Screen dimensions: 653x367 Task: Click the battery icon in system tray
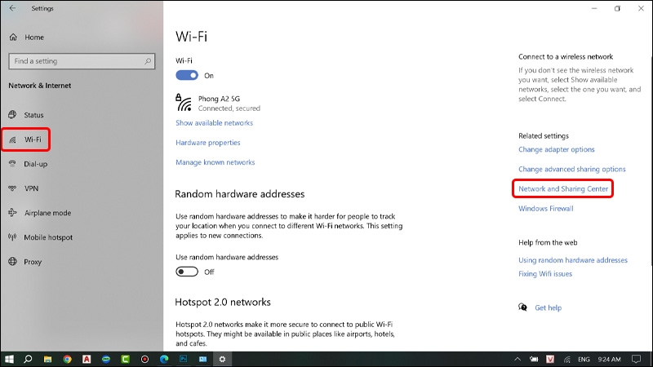(x=534, y=359)
